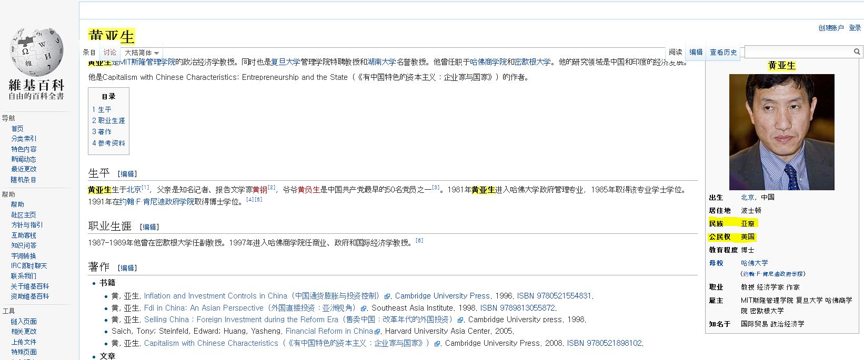The width and height of the screenshot is (864, 360).
Task: Open 字词转换 in sidebar
Action: 24,256
